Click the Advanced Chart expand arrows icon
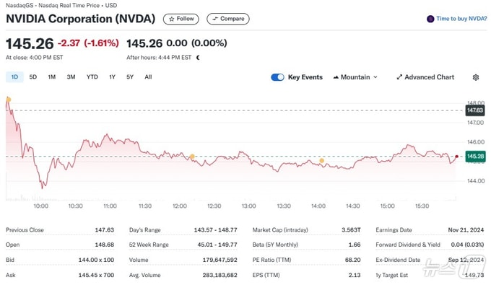This screenshot has height=285, width=491. (399, 77)
